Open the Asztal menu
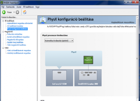 tap(19, 7)
